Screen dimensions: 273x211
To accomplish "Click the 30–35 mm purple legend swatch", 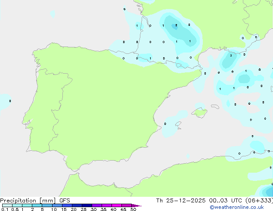I will 97,205.
